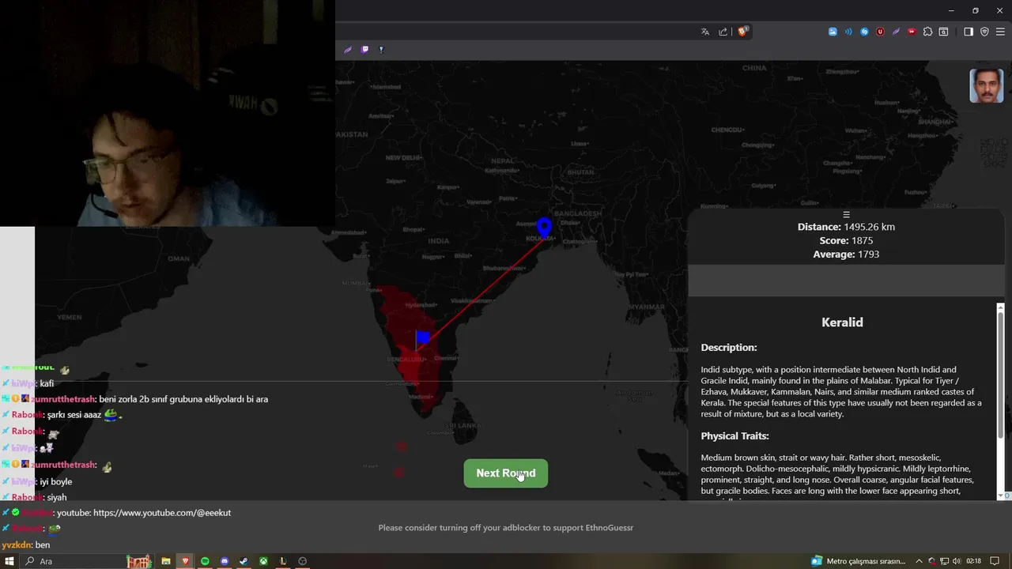Click the OMAN map label
Viewport: 1012px width, 569px height.
tap(179, 258)
